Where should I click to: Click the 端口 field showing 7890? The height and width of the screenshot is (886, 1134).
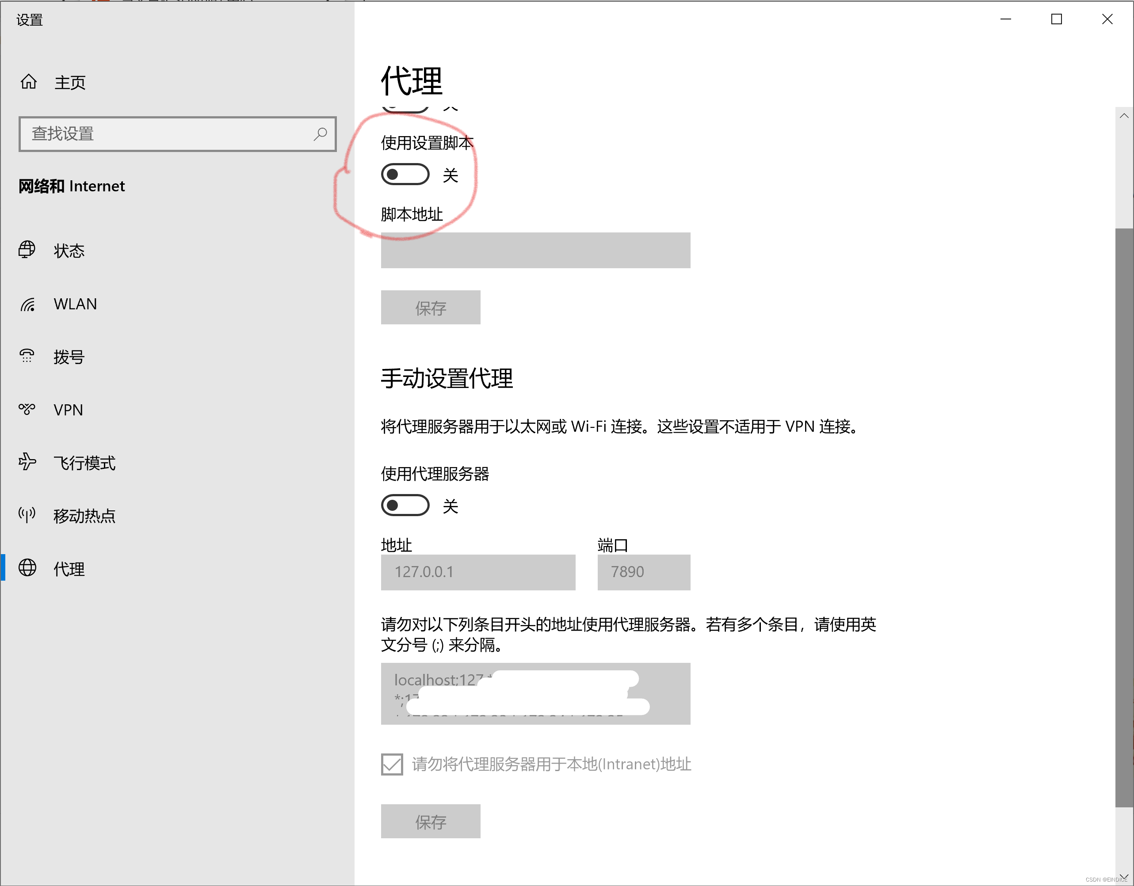(643, 572)
